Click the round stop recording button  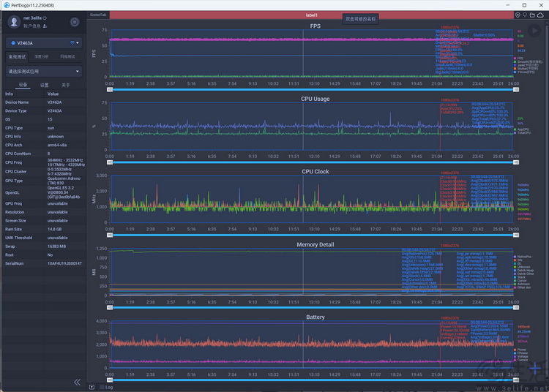(74, 22)
